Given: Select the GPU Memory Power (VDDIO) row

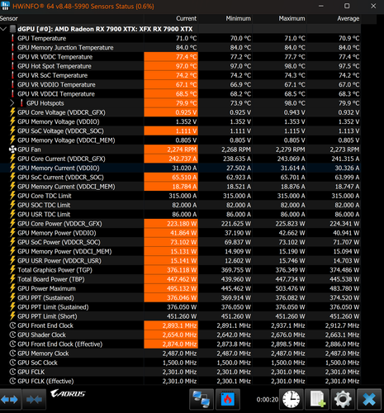Looking at the screenshot, I should coord(180,233).
